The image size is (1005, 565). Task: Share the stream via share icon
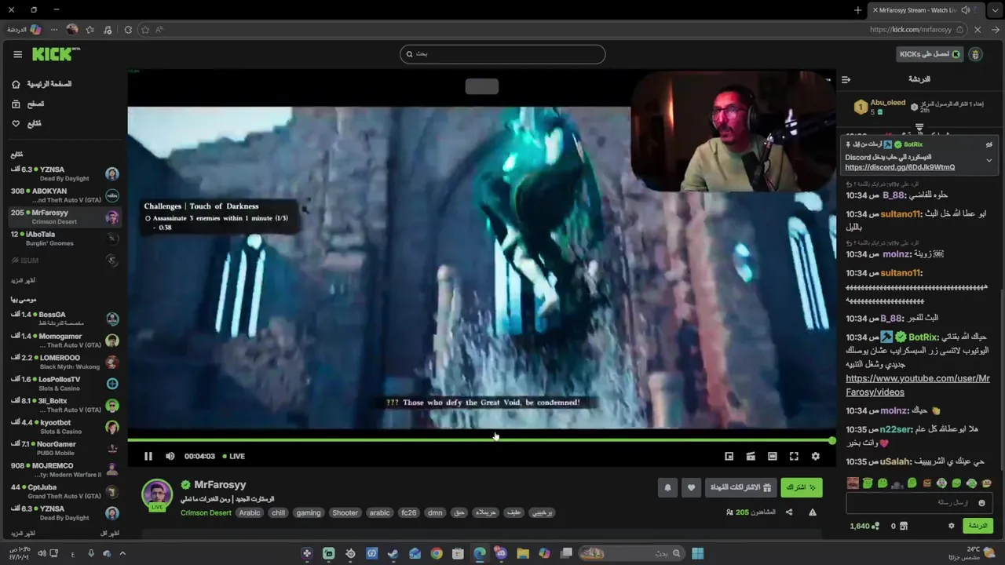(789, 512)
